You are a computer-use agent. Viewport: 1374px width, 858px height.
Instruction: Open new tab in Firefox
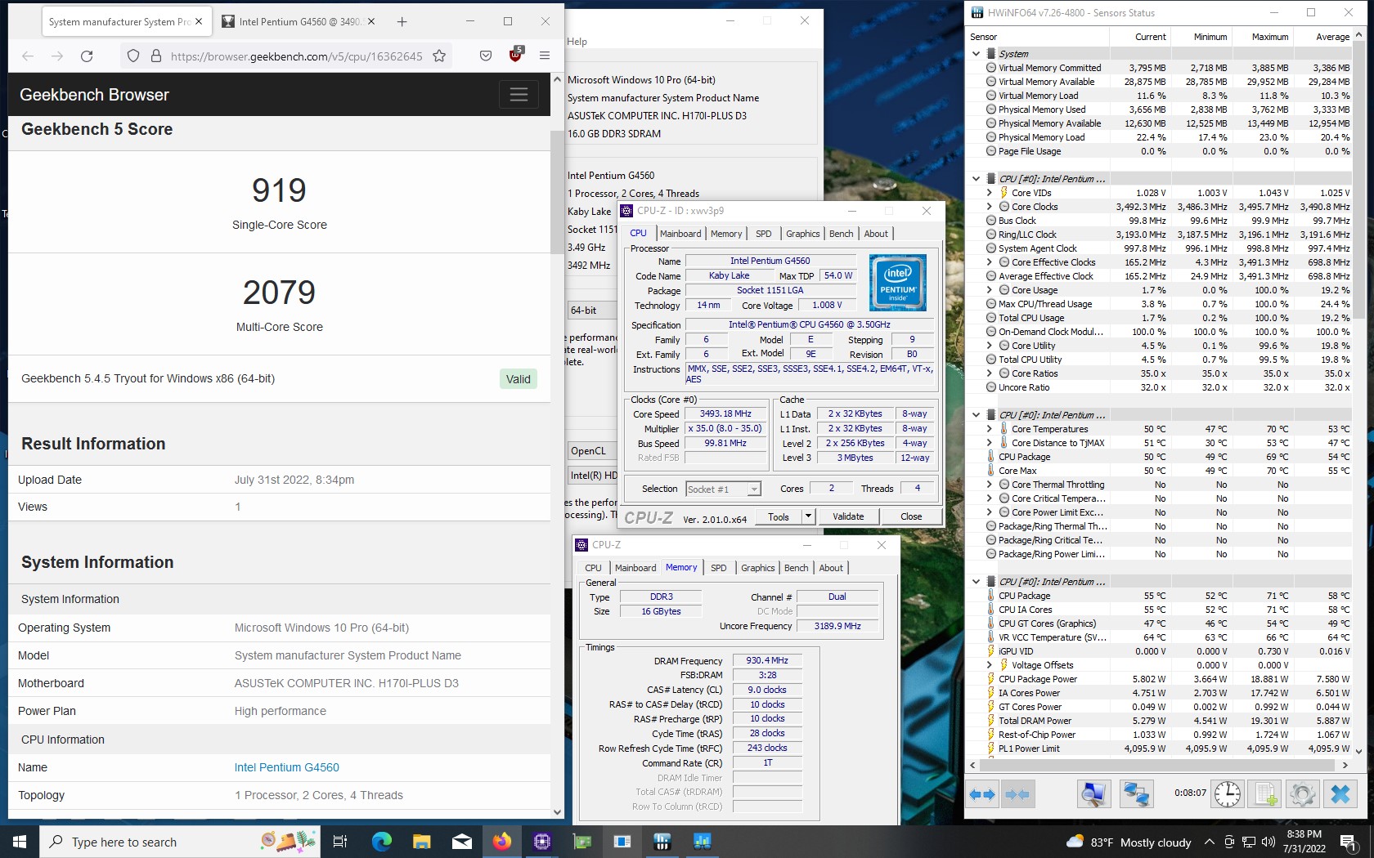click(x=402, y=22)
